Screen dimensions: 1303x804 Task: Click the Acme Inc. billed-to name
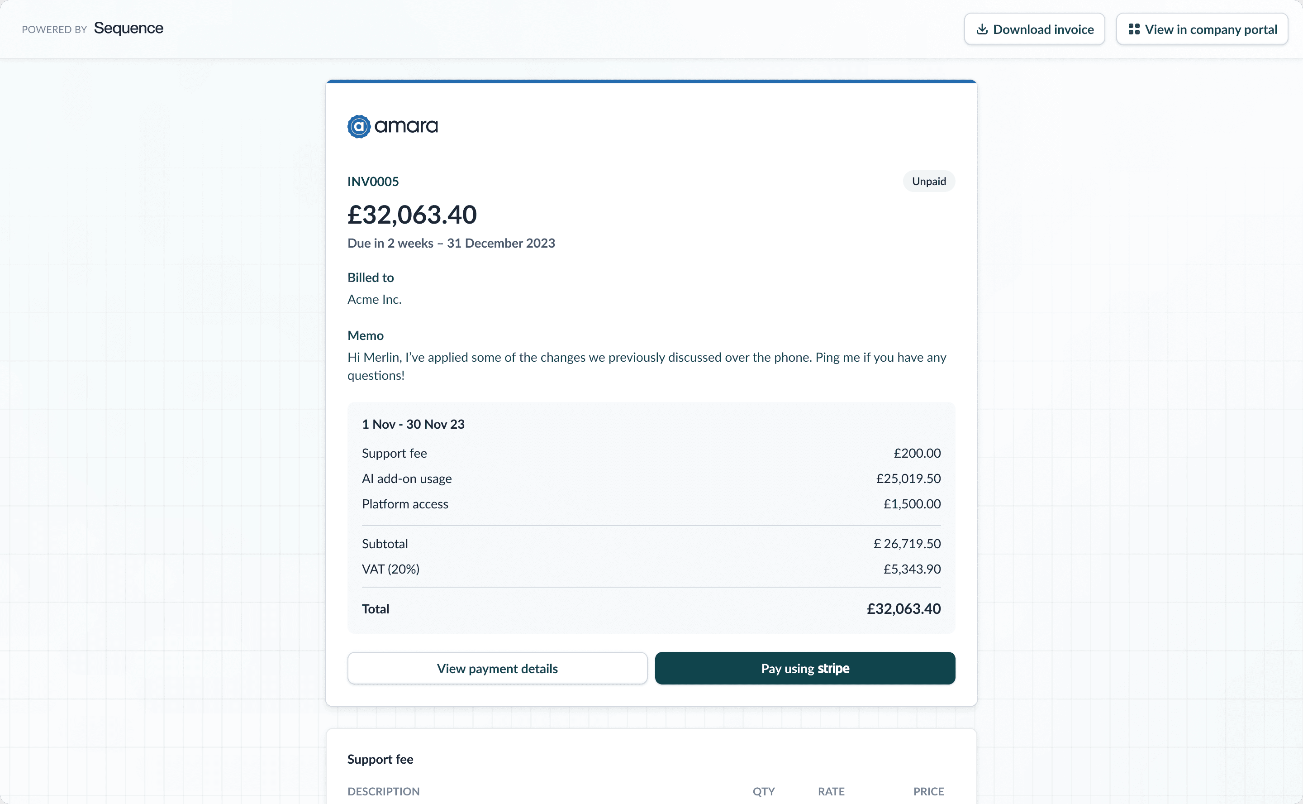tap(375, 299)
